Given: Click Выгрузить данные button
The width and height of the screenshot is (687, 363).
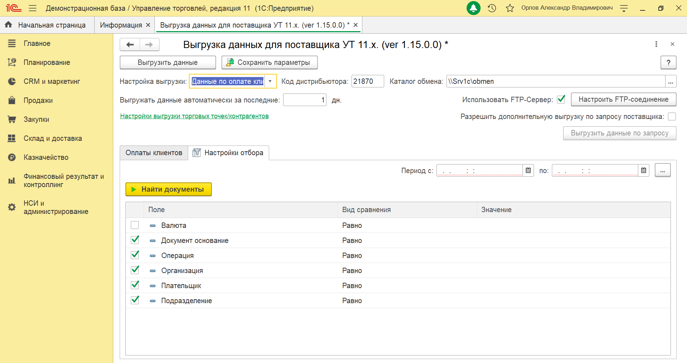Looking at the screenshot, I should (x=168, y=62).
